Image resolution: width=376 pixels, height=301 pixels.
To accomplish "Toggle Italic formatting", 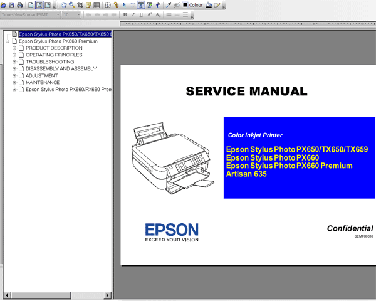I will [133, 15].
